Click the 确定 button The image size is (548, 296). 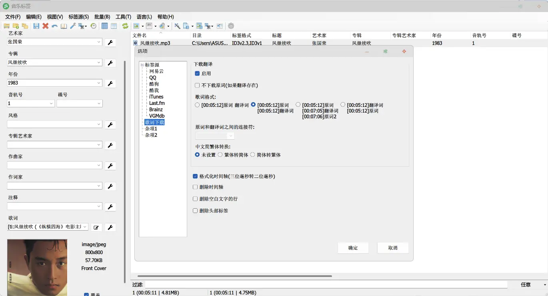(x=353, y=248)
